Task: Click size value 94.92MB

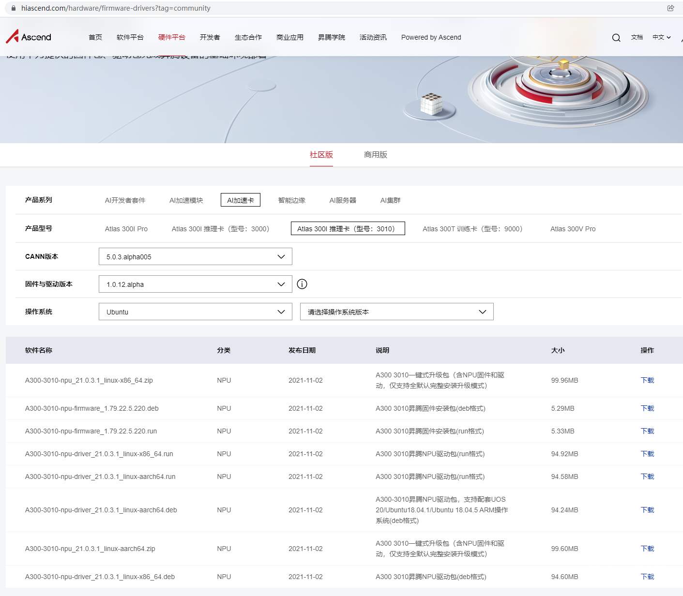Action: [564, 454]
